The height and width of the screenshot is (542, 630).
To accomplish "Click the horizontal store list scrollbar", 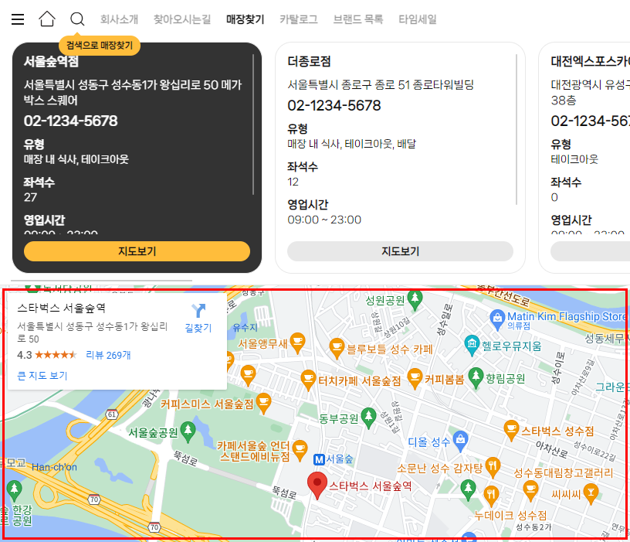I will tap(102, 281).
